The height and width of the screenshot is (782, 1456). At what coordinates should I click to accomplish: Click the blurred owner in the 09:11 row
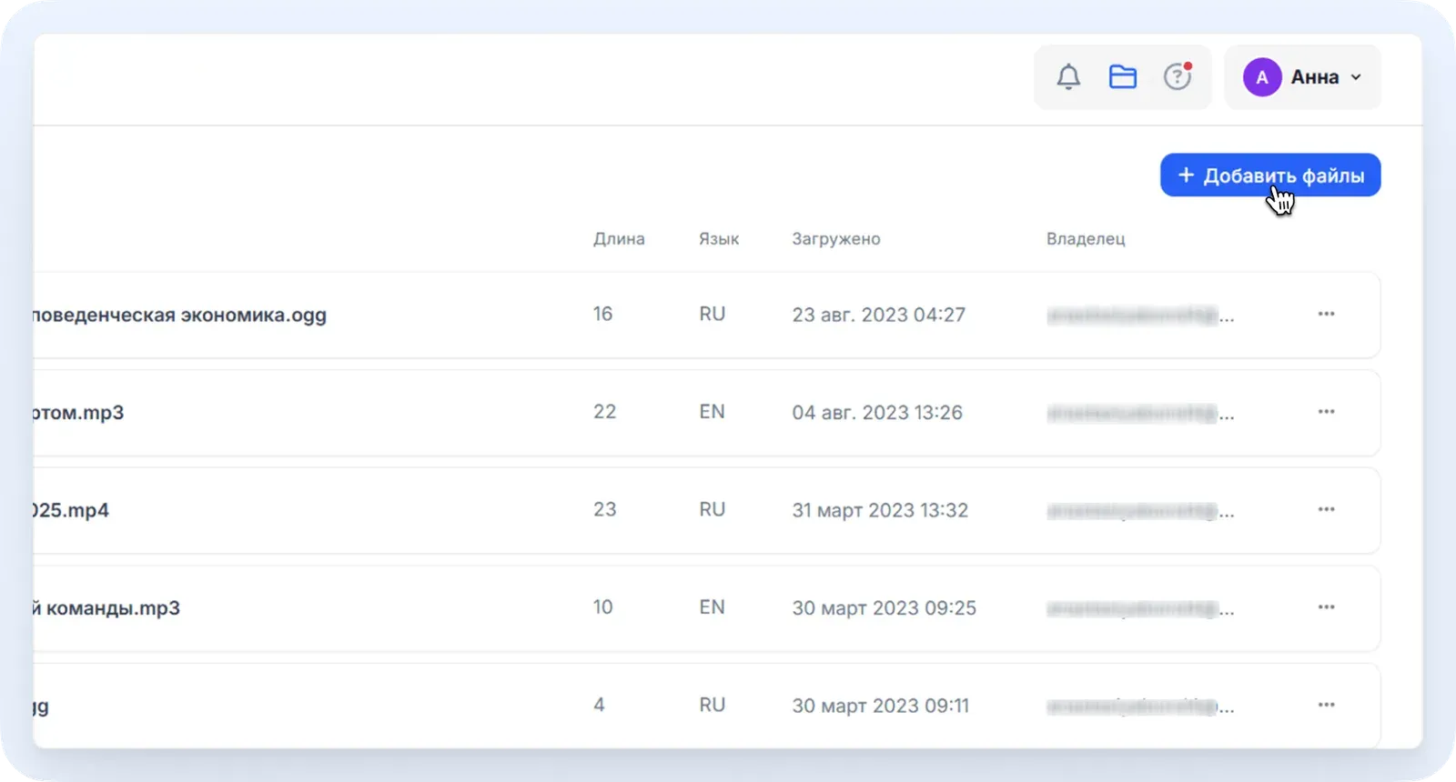click(x=1140, y=707)
